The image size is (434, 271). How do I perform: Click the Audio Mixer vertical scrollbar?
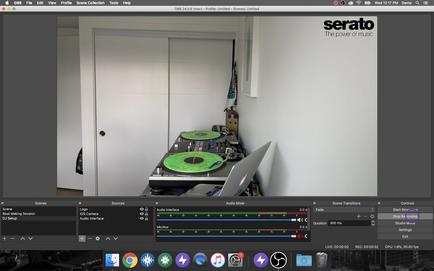tap(309, 219)
